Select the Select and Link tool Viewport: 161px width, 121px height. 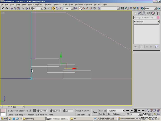11,8
